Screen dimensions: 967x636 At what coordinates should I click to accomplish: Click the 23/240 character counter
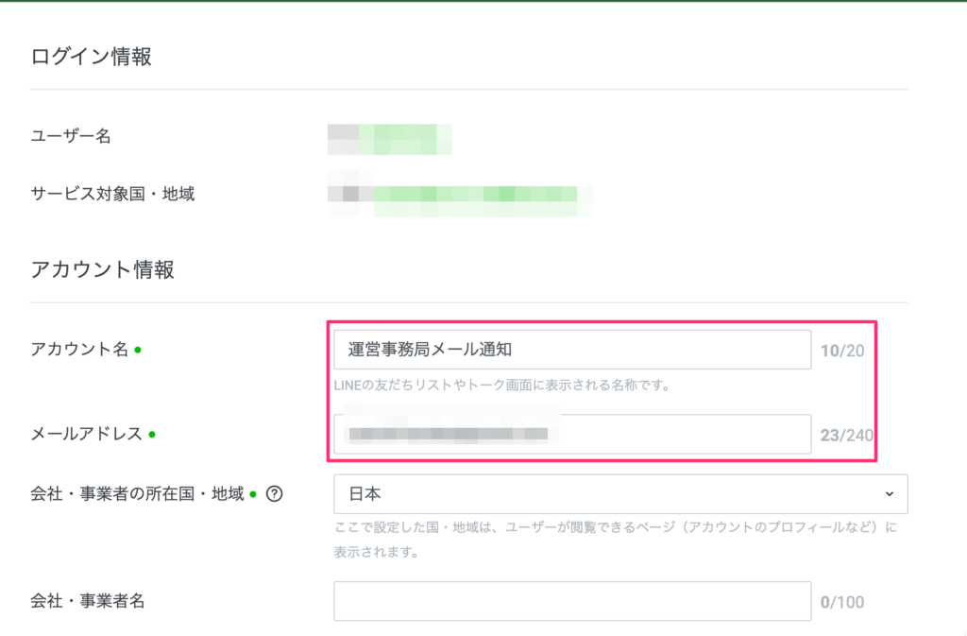[x=846, y=436]
